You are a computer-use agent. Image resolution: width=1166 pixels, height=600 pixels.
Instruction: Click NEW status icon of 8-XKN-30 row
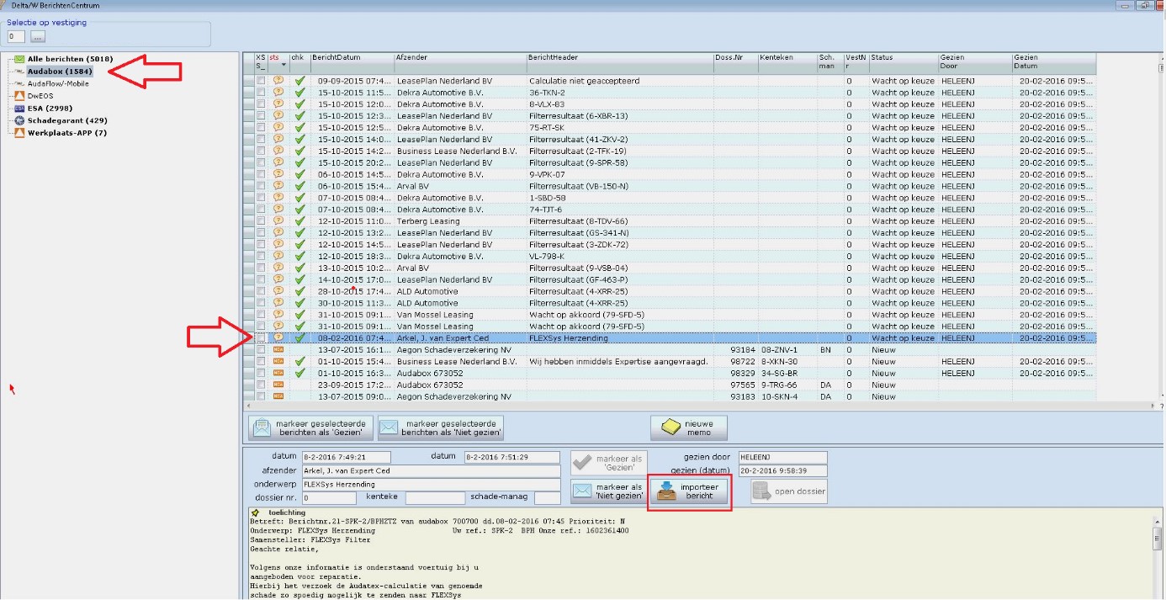[278, 361]
